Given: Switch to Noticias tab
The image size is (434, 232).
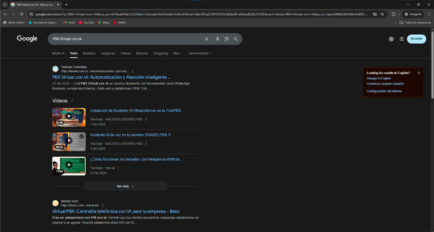Looking at the screenshot, I should point(142,53).
